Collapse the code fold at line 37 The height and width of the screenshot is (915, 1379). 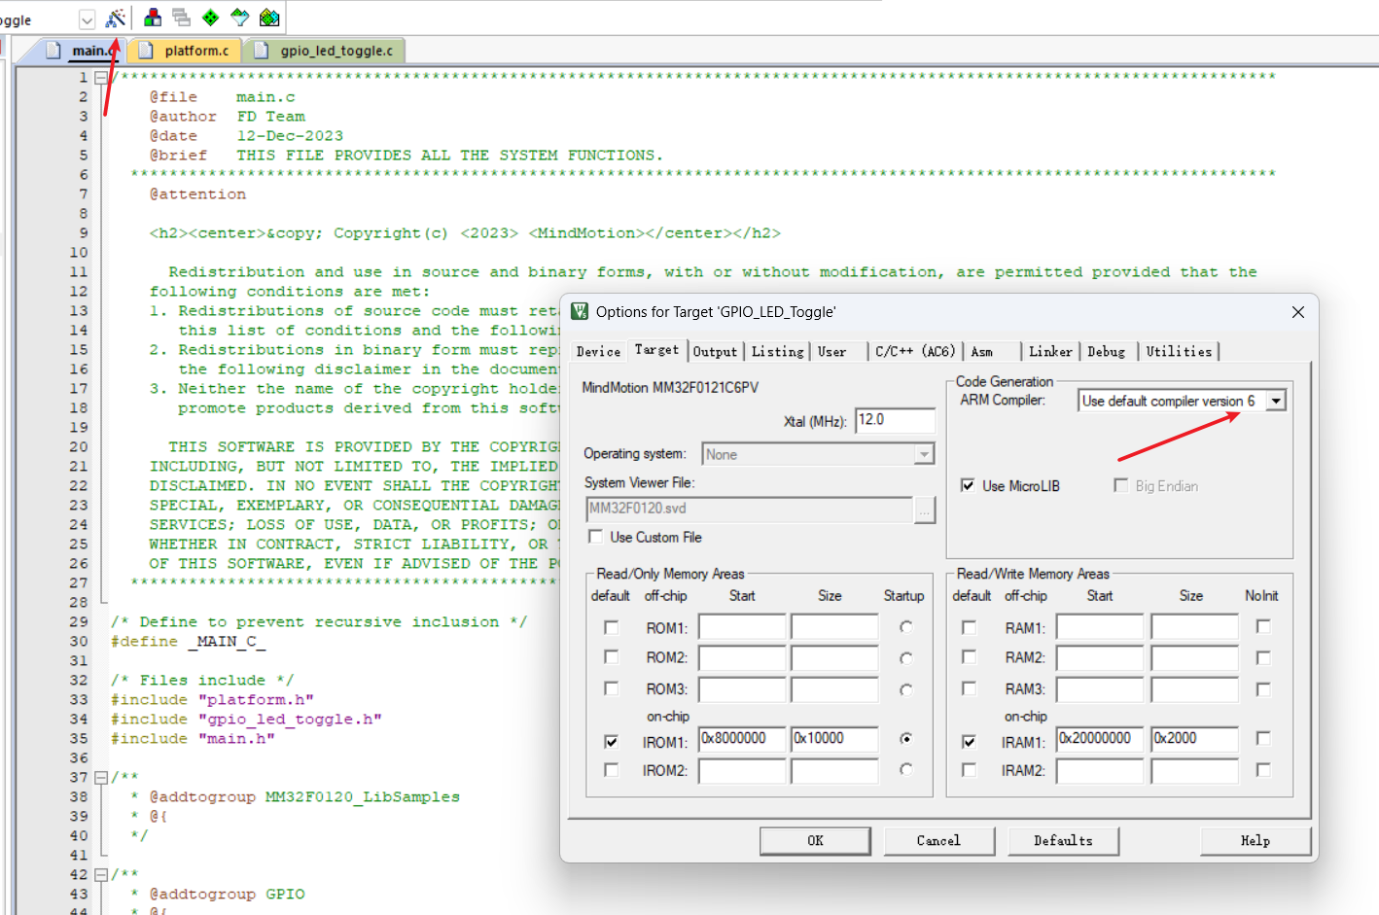click(100, 778)
